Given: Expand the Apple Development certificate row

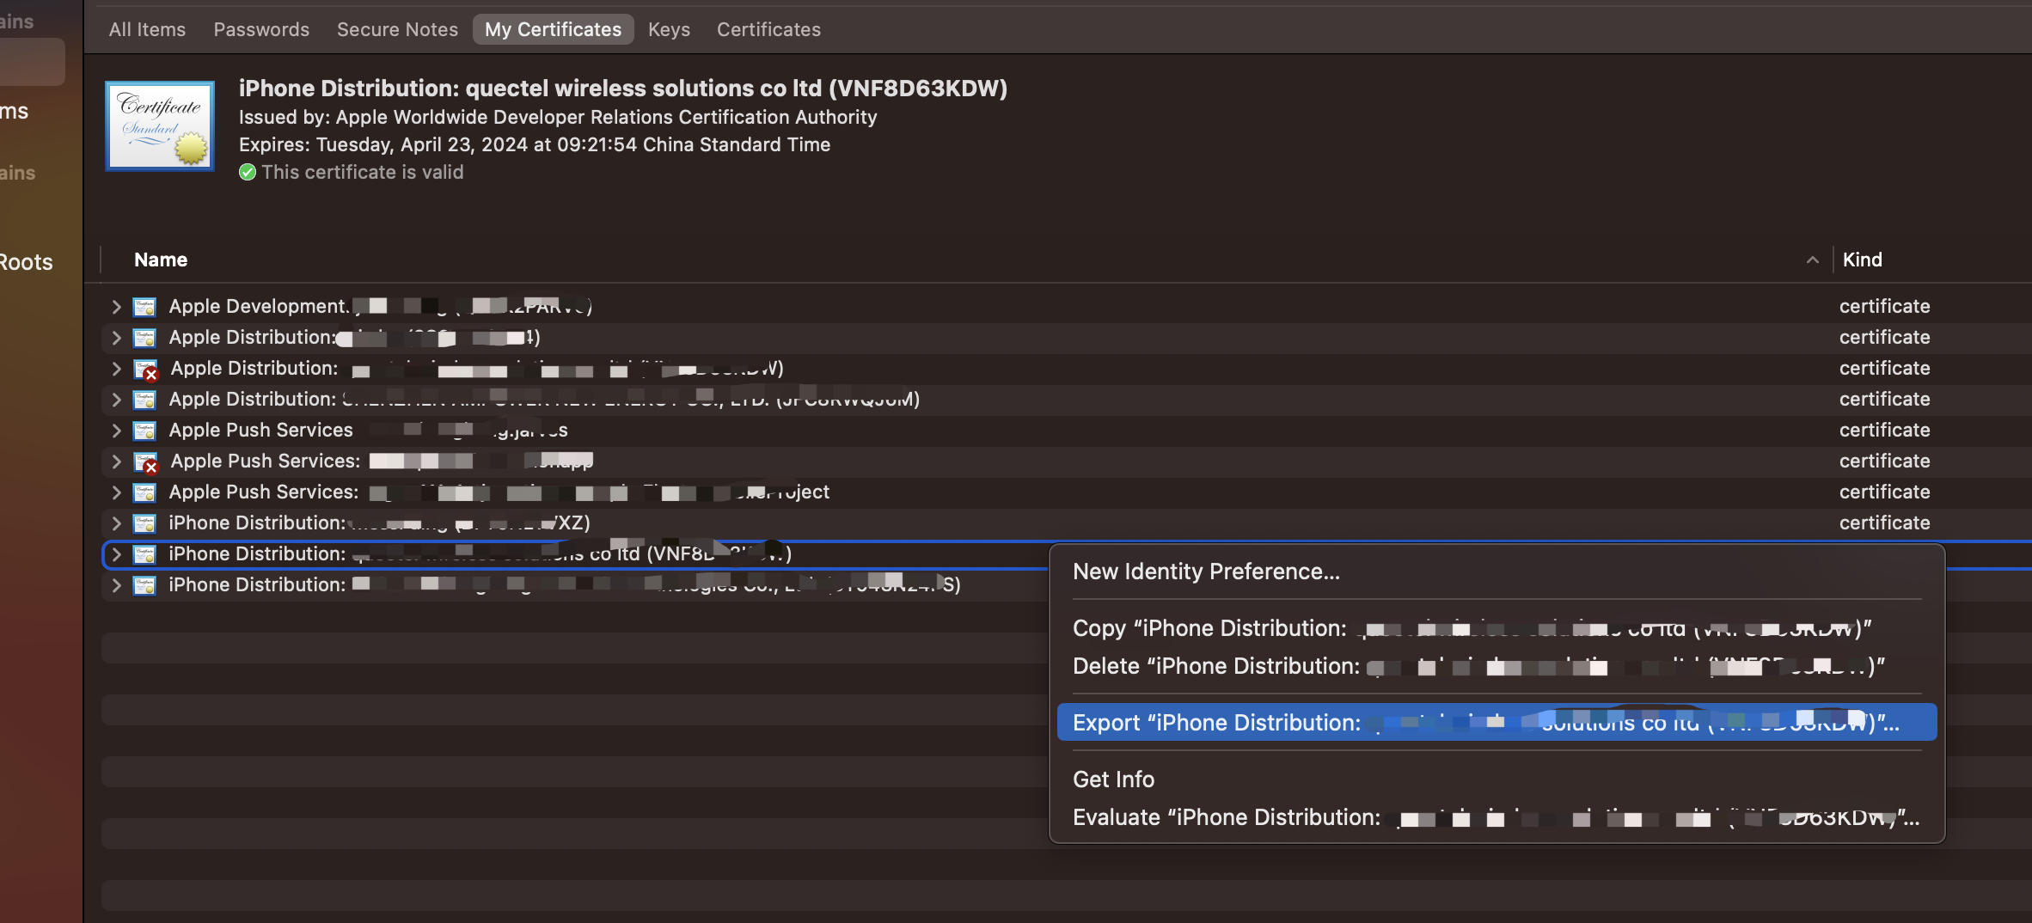Looking at the screenshot, I should [116, 307].
